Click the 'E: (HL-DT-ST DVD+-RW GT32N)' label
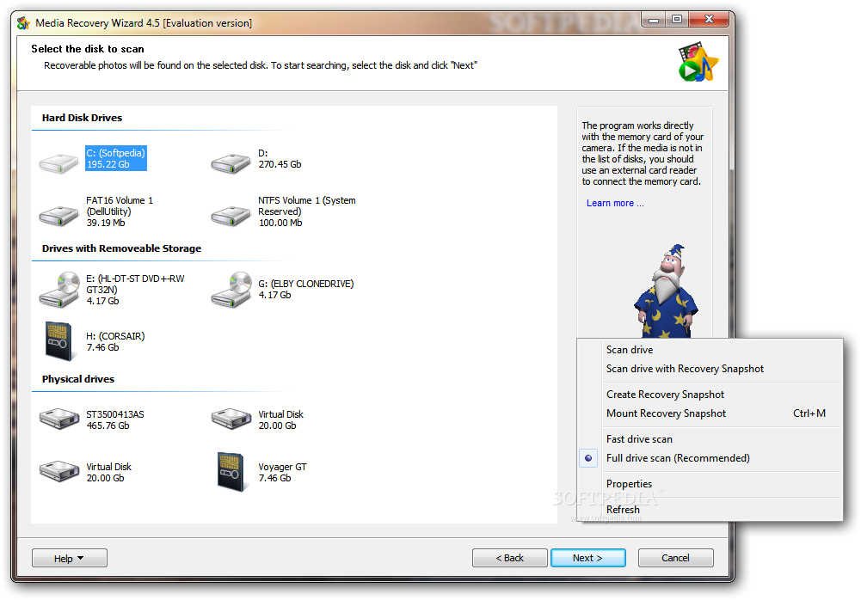 tap(135, 285)
